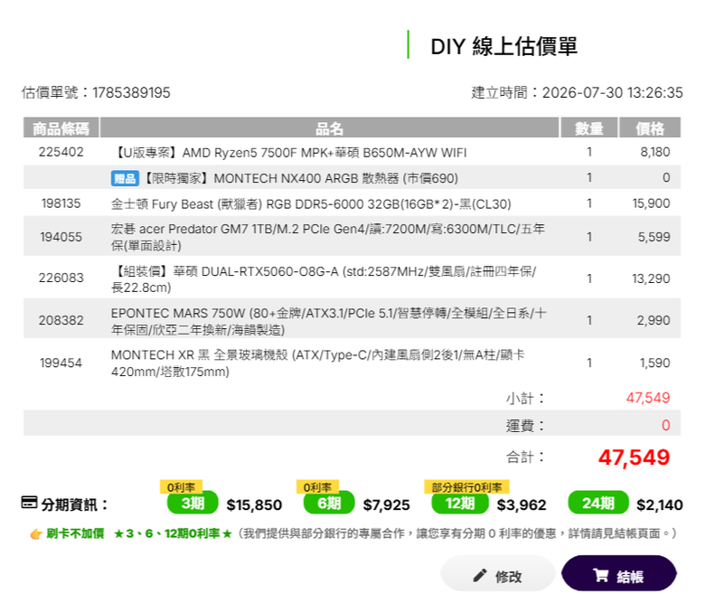Click the price 13,290
705x613 pixels.
coord(651,278)
